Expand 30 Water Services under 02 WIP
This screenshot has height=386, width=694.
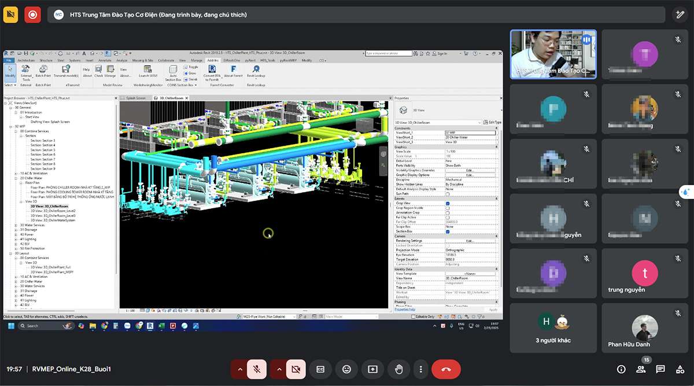16,225
